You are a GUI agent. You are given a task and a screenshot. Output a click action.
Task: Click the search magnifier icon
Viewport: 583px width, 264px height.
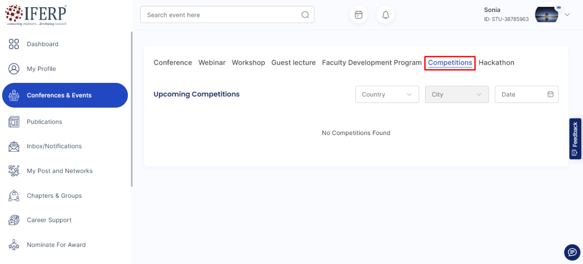305,15
